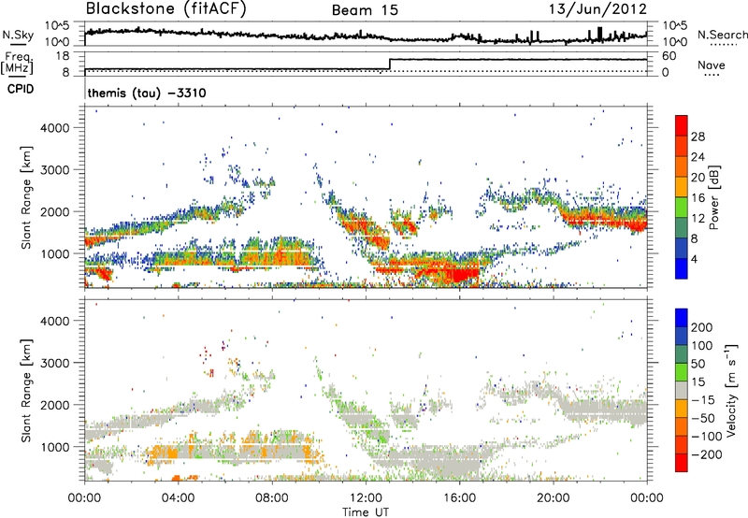Click the 'Nave' legend label
Viewport: 748px width, 518px height.
click(x=712, y=65)
